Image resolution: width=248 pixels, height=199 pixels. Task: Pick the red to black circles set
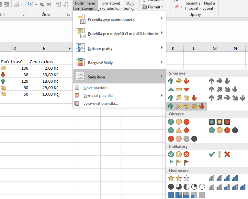coord(182,139)
